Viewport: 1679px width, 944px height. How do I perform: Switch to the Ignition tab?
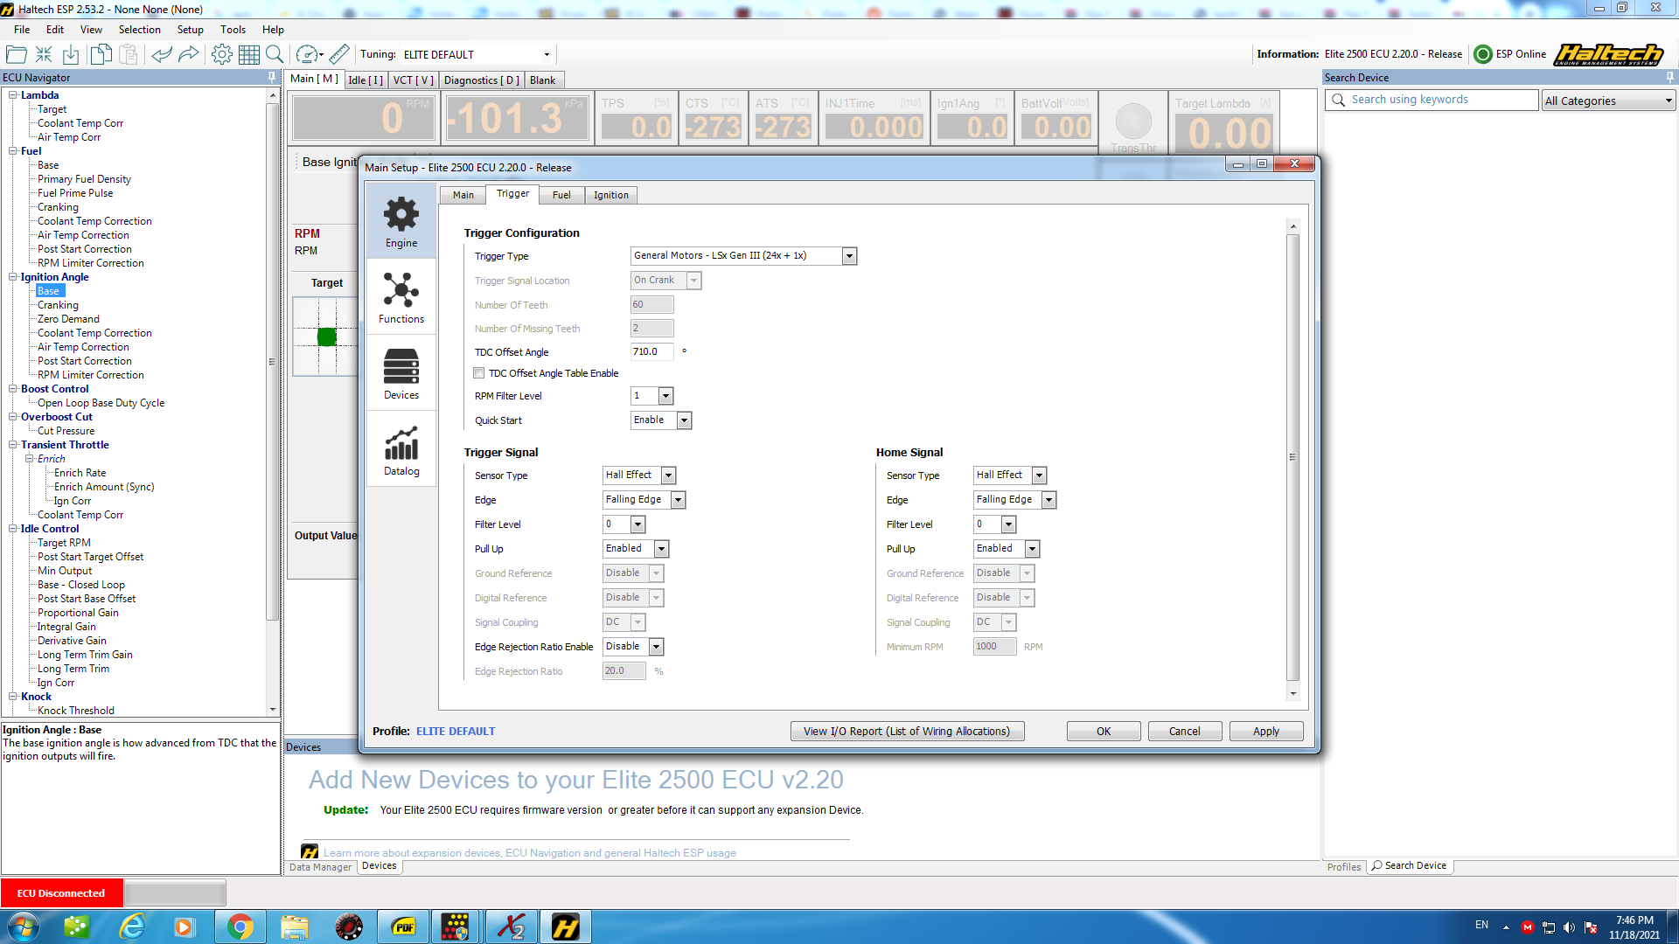611,195
